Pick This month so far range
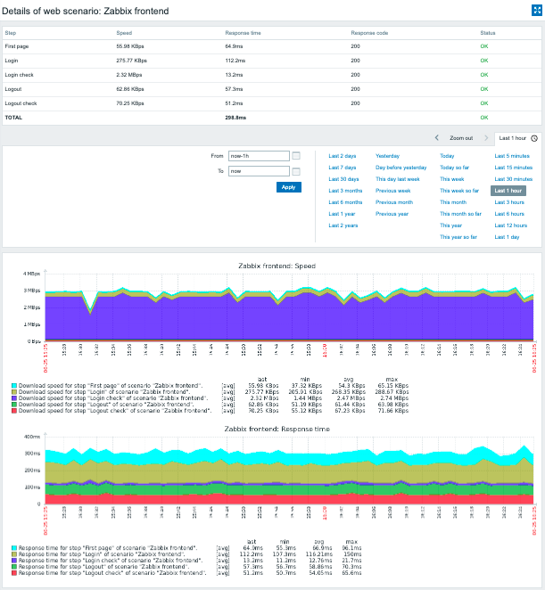Image resolution: width=545 pixels, height=590 pixels. click(x=460, y=214)
